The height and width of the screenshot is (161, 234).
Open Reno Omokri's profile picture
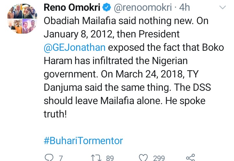coord(22,18)
